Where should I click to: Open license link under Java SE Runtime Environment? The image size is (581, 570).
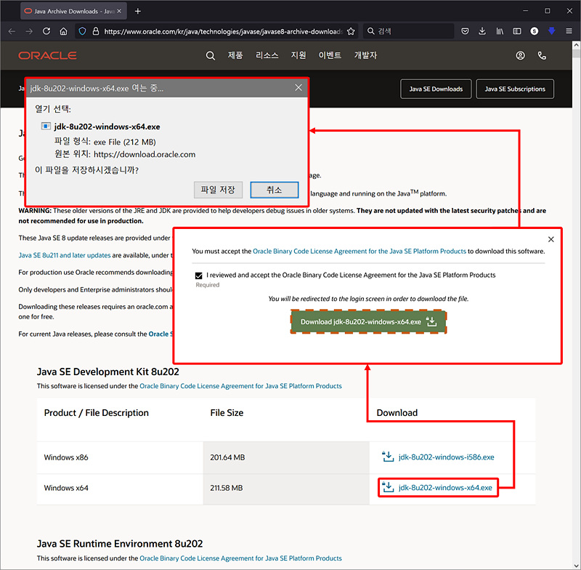240,558
